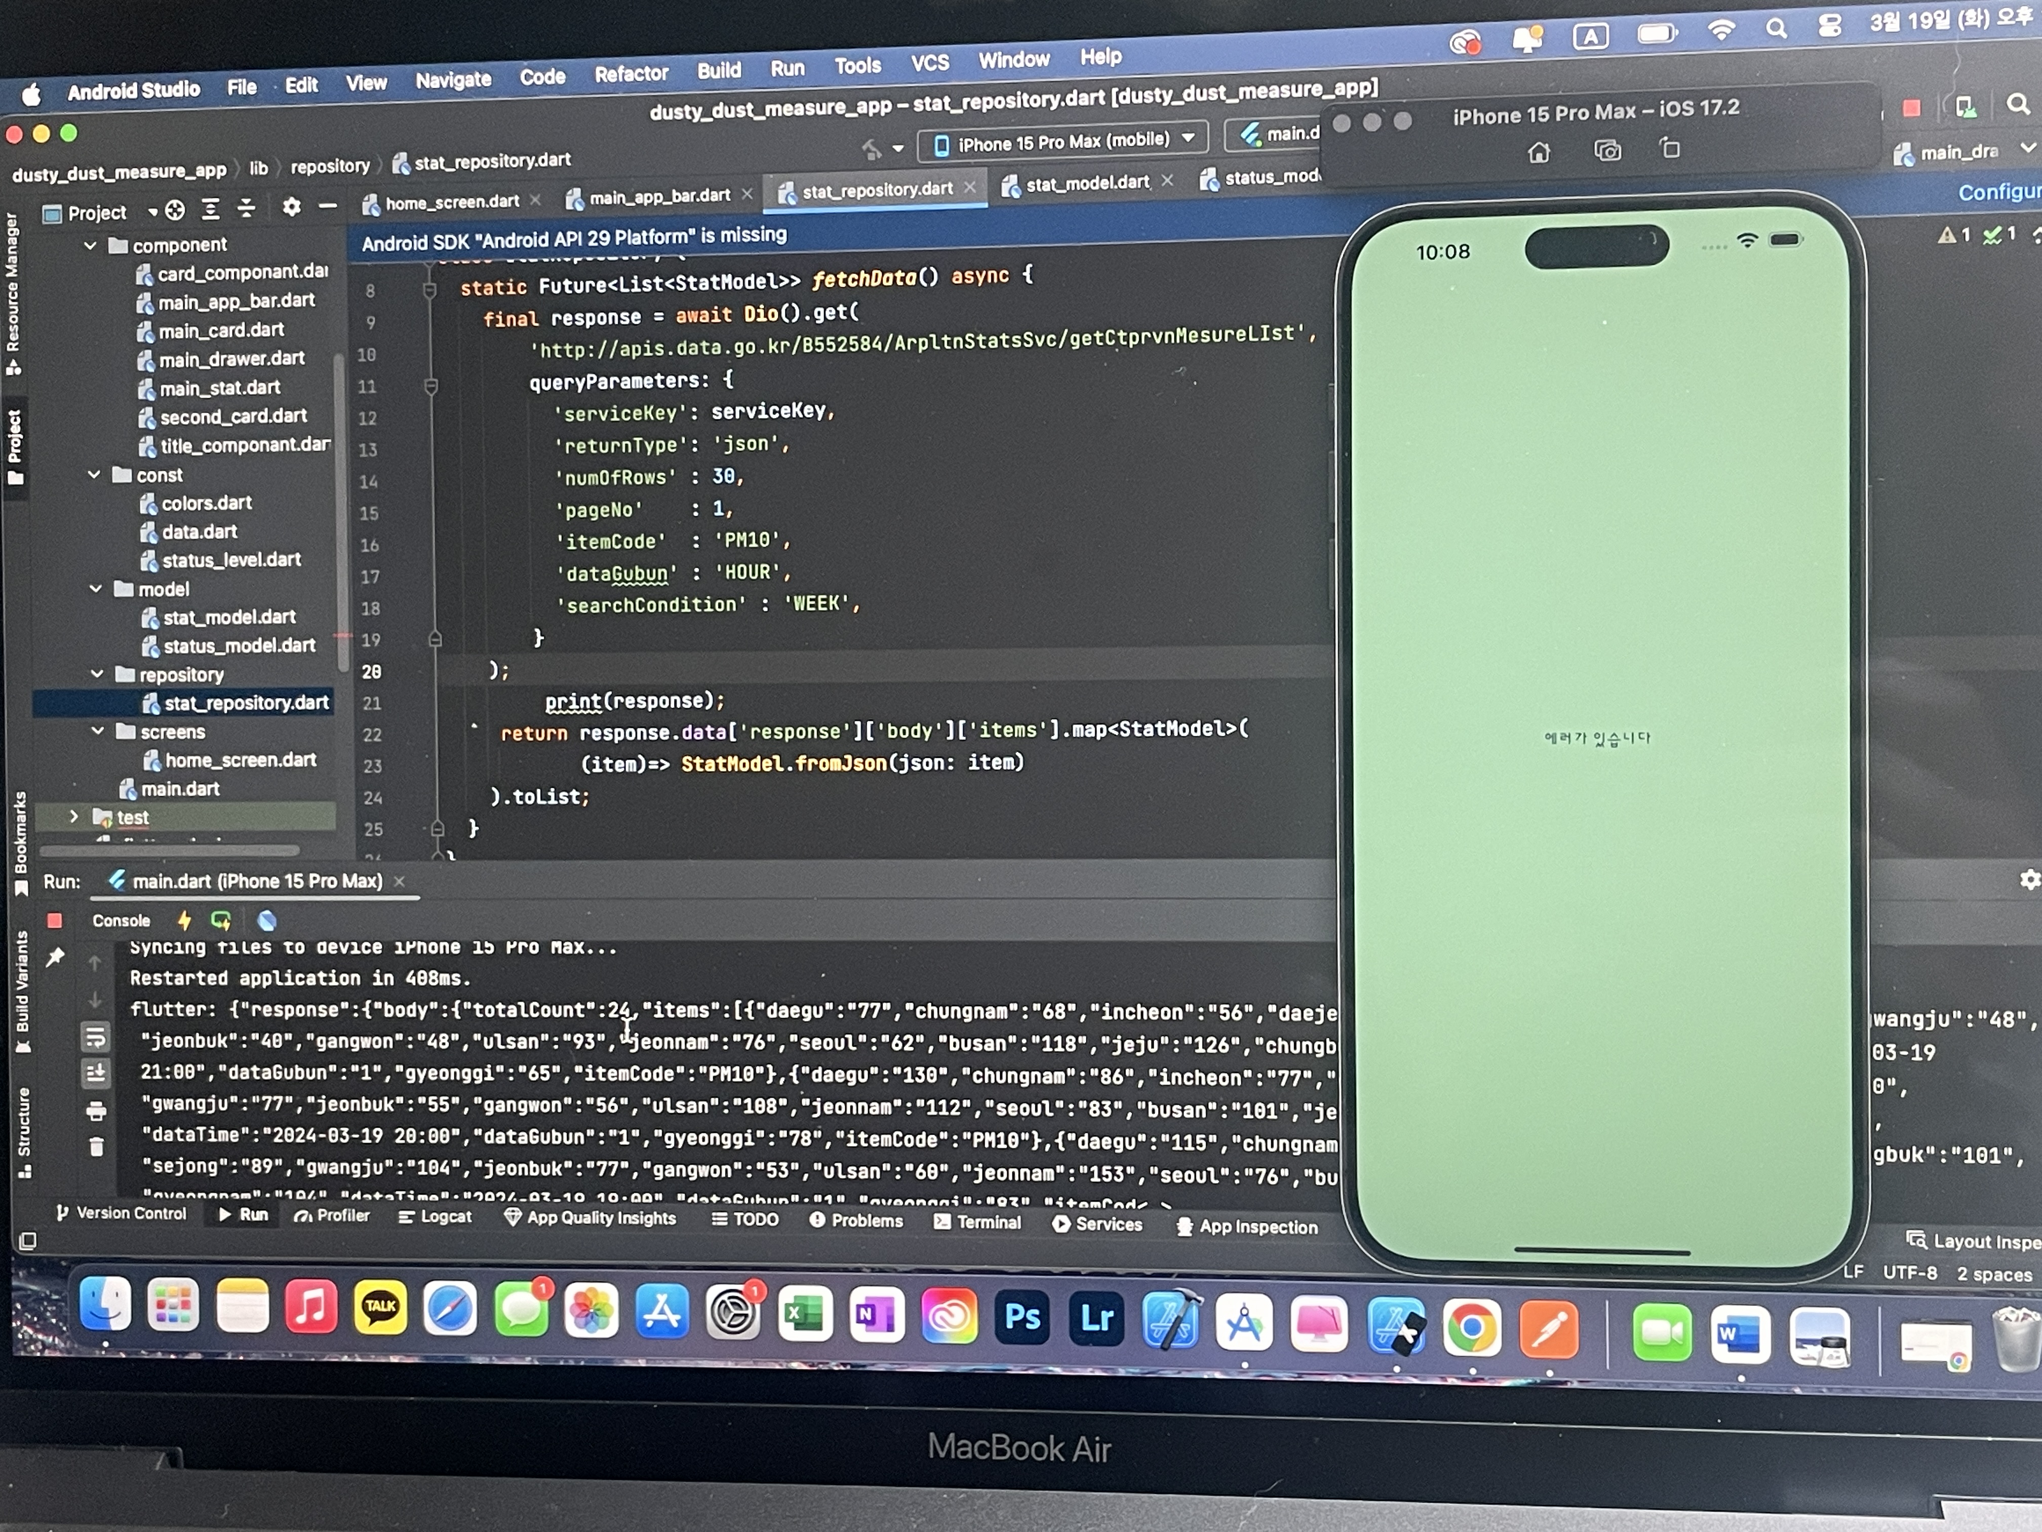Open Project panel settings gear
Screen dimensions: 2042x1532
point(292,207)
